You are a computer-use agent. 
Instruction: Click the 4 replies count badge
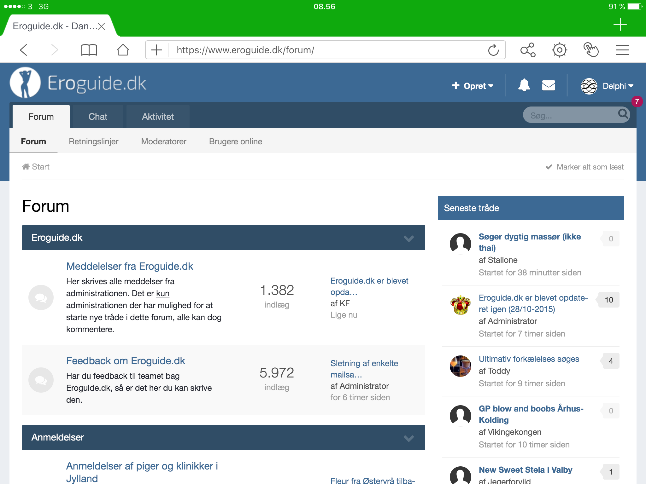(611, 361)
